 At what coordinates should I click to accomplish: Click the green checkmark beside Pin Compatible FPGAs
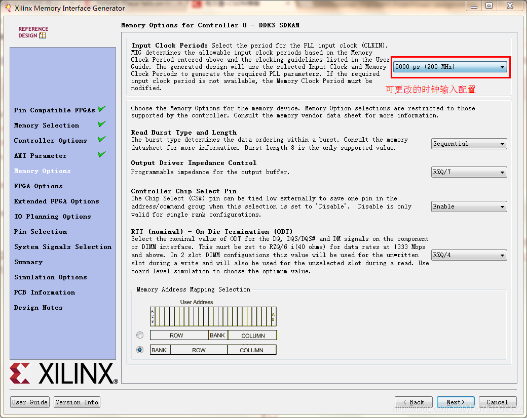(102, 109)
